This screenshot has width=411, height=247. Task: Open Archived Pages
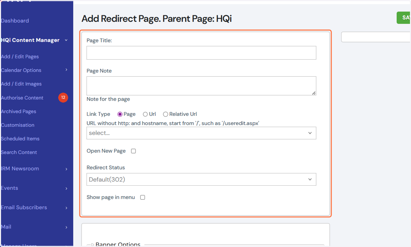tap(18, 111)
